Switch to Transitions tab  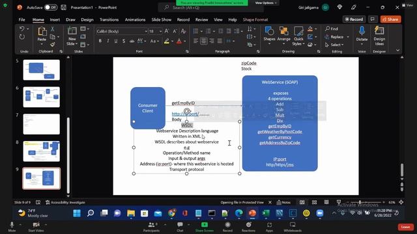click(109, 19)
